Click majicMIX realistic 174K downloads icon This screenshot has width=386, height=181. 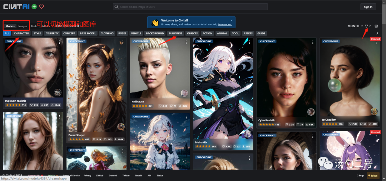coord(53,105)
